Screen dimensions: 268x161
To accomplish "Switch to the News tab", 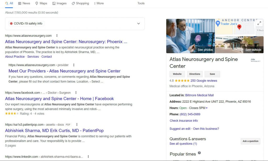I will [x=24, y=3].
